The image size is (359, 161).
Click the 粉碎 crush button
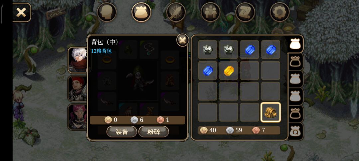[154, 132]
